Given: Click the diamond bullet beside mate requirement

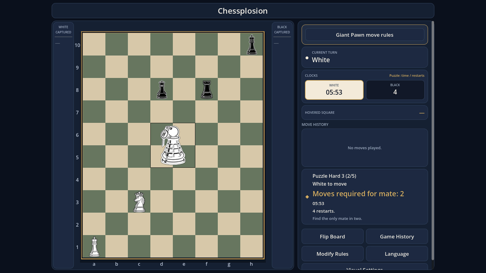Looking at the screenshot, I should pyautogui.click(x=307, y=197).
